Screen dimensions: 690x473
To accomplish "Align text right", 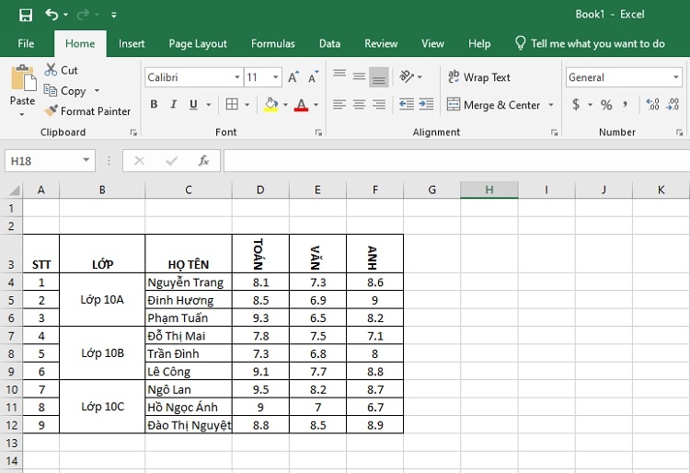I will point(379,104).
